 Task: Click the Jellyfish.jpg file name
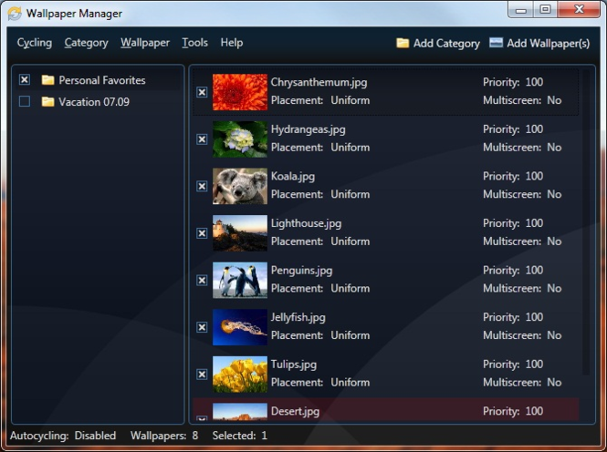(298, 317)
